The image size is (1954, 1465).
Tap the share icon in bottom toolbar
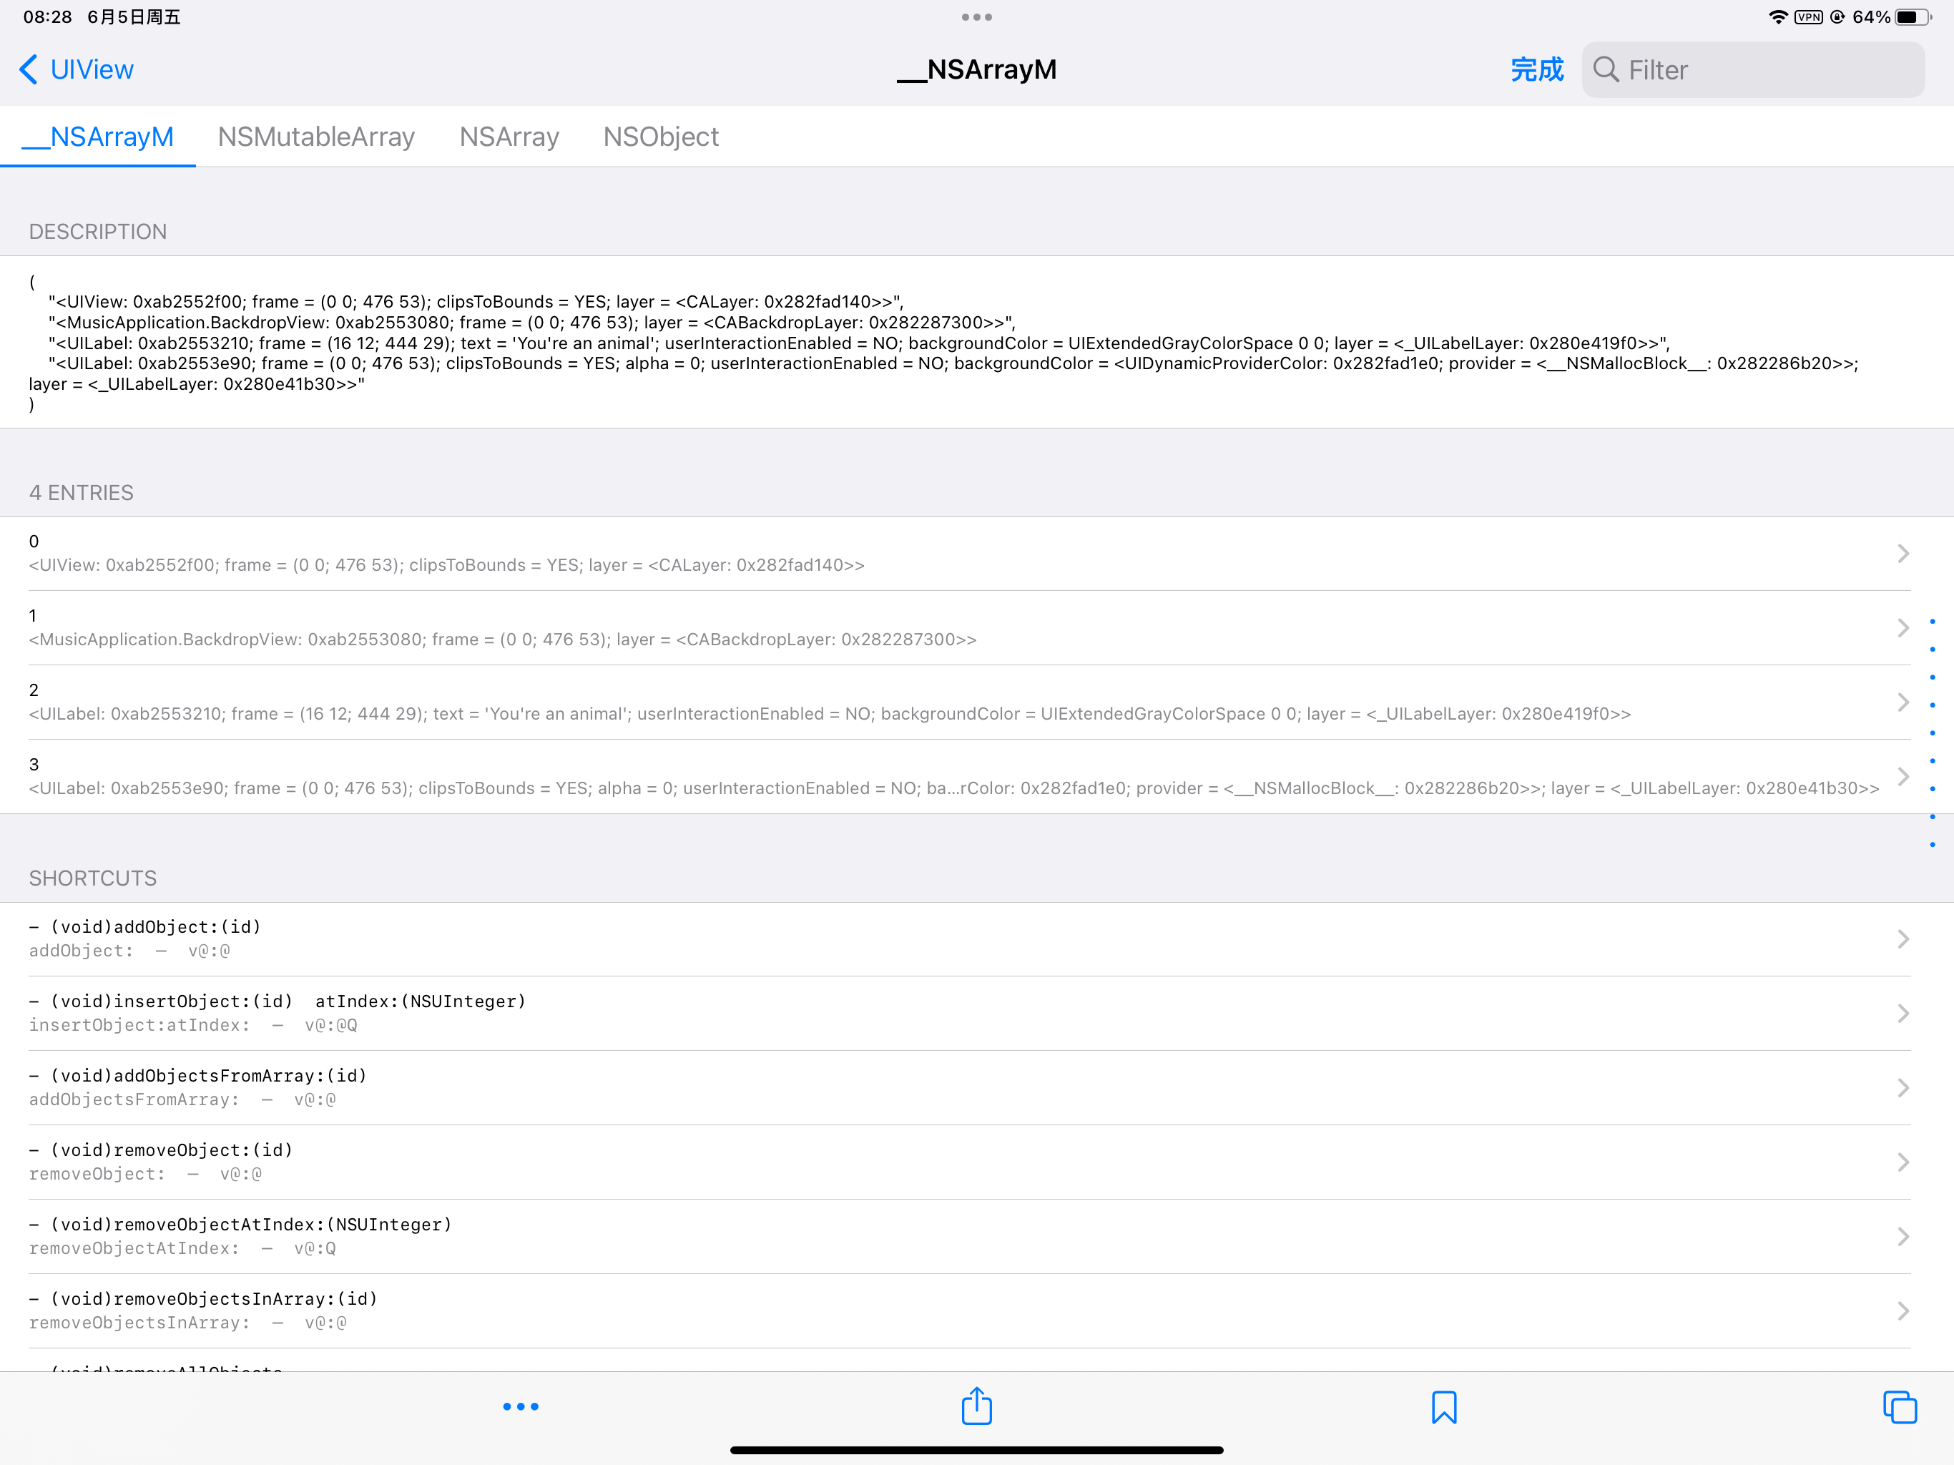tap(976, 1405)
